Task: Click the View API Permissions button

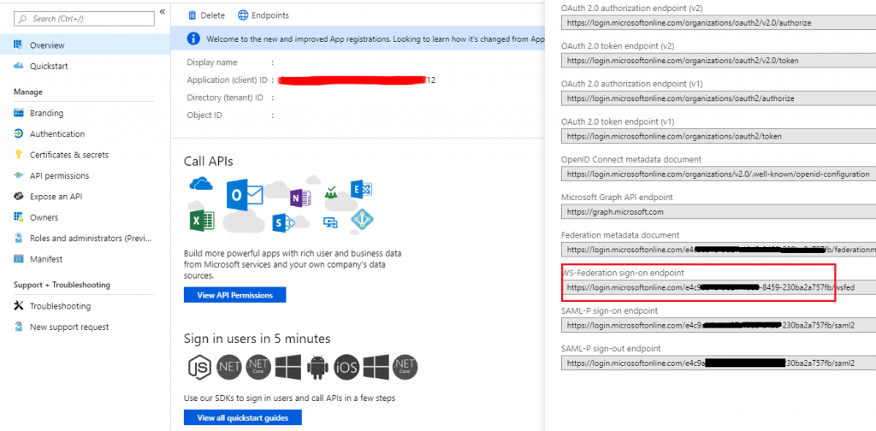Action: tap(234, 295)
